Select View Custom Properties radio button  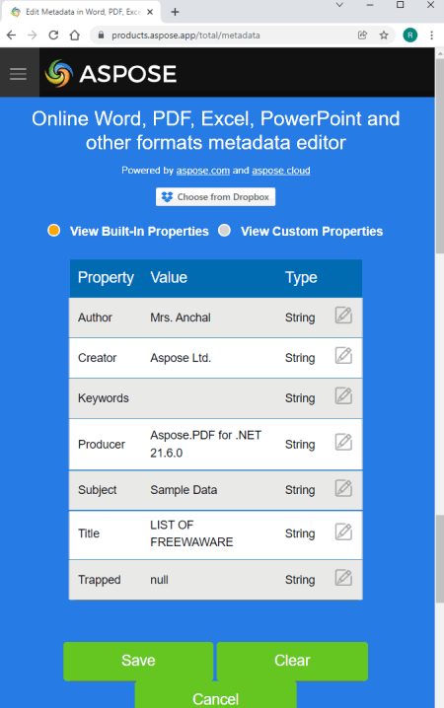225,231
